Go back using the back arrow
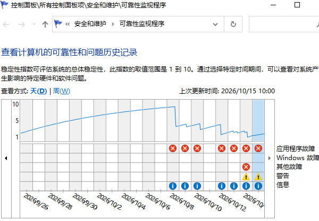 click(6, 24)
